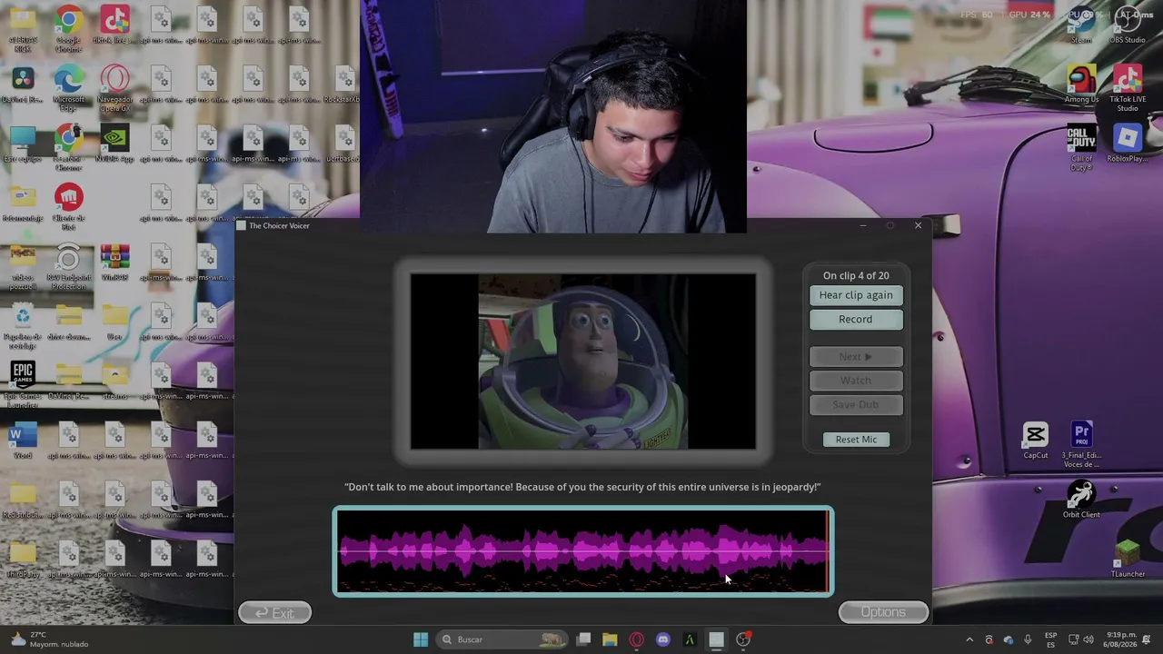The image size is (1163, 654).
Task: Open the TikTok Live desktop shortcut beside Chrome
Action: coord(114,26)
